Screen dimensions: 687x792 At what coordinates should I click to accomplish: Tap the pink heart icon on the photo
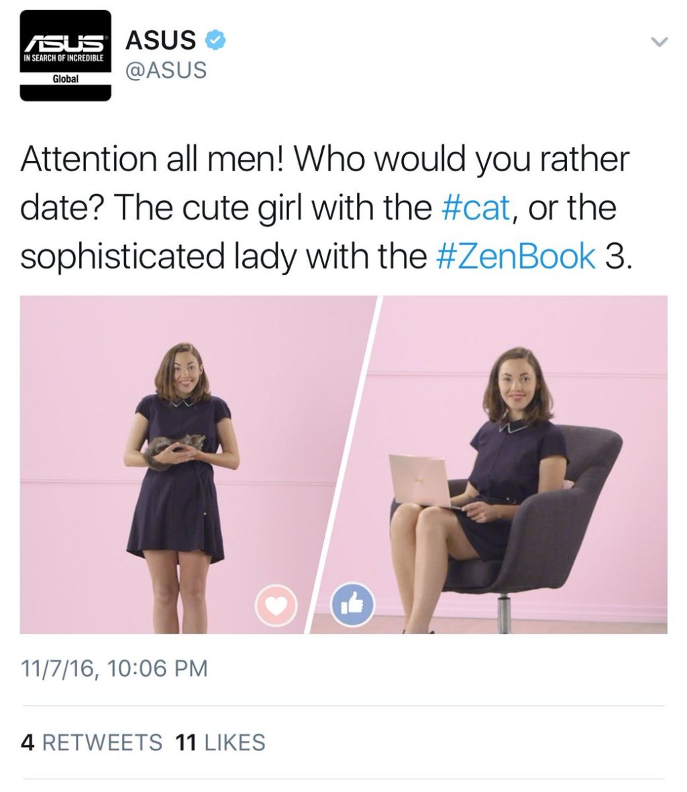275,606
